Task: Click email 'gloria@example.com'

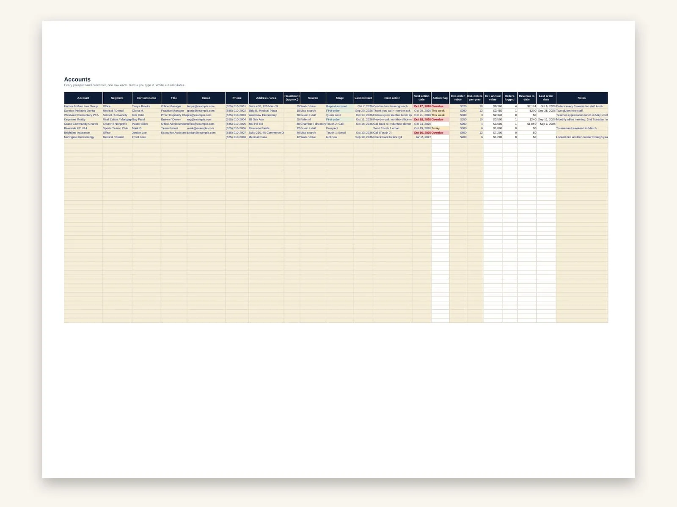Action: 206,111
